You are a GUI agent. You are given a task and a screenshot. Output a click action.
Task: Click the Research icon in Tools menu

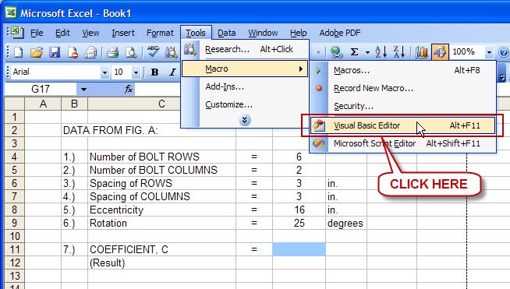[190, 49]
